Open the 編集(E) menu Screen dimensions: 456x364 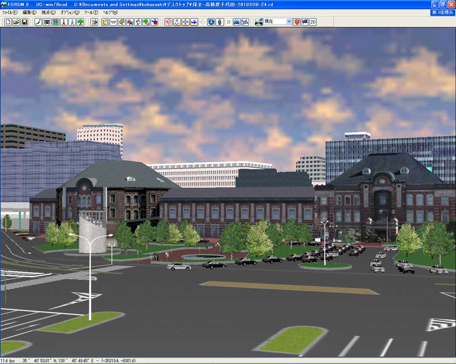[29, 12]
